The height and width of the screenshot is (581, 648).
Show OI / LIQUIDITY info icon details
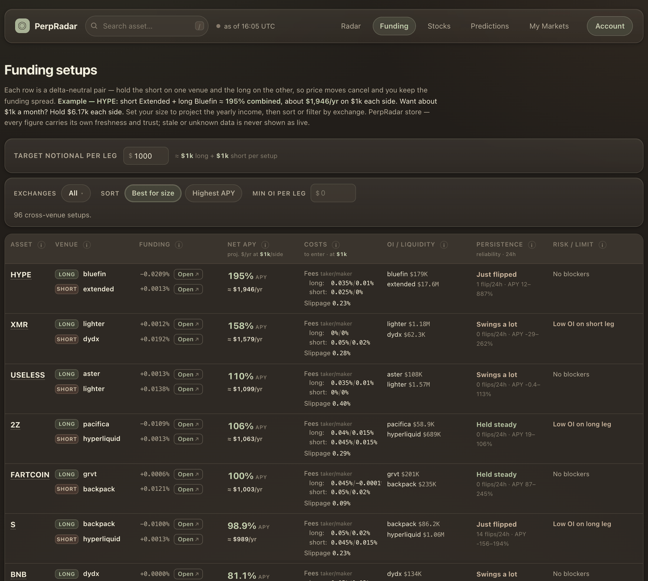[x=444, y=245]
